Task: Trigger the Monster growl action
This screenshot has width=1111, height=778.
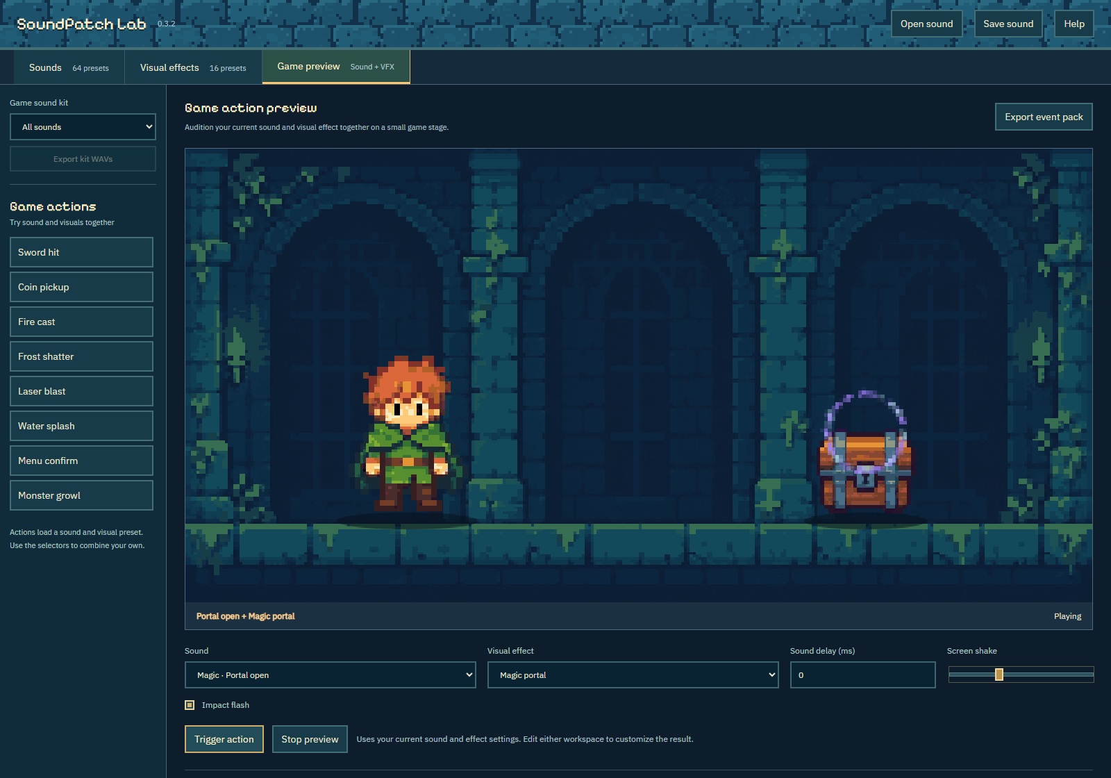Action: [81, 495]
